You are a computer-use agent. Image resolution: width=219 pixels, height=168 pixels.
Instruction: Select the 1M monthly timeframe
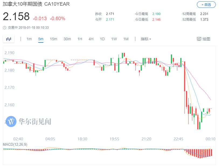(x=126, y=39)
